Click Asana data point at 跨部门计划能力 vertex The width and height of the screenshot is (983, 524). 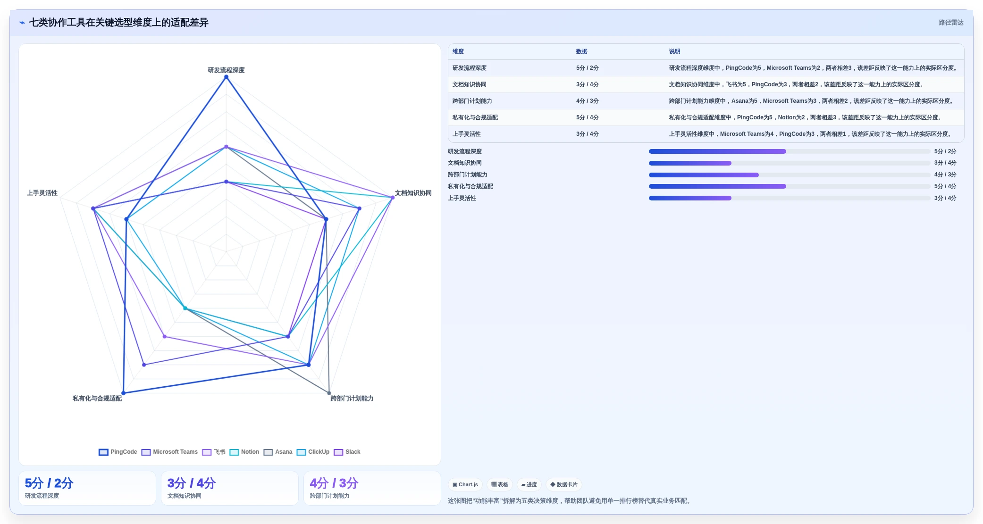[329, 393]
